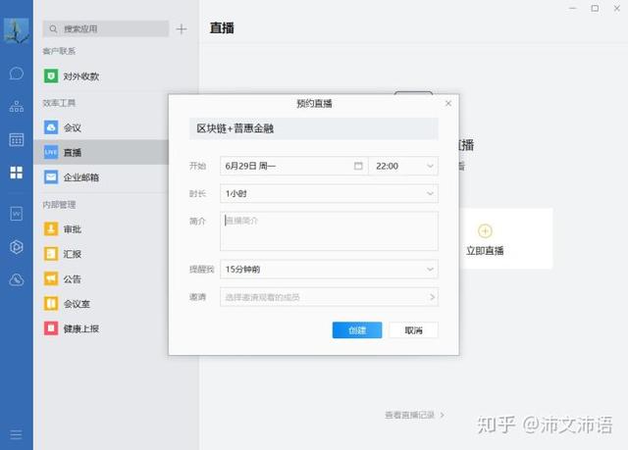The image size is (628, 450).
Task: Click the 取消 button
Action: [x=413, y=330]
